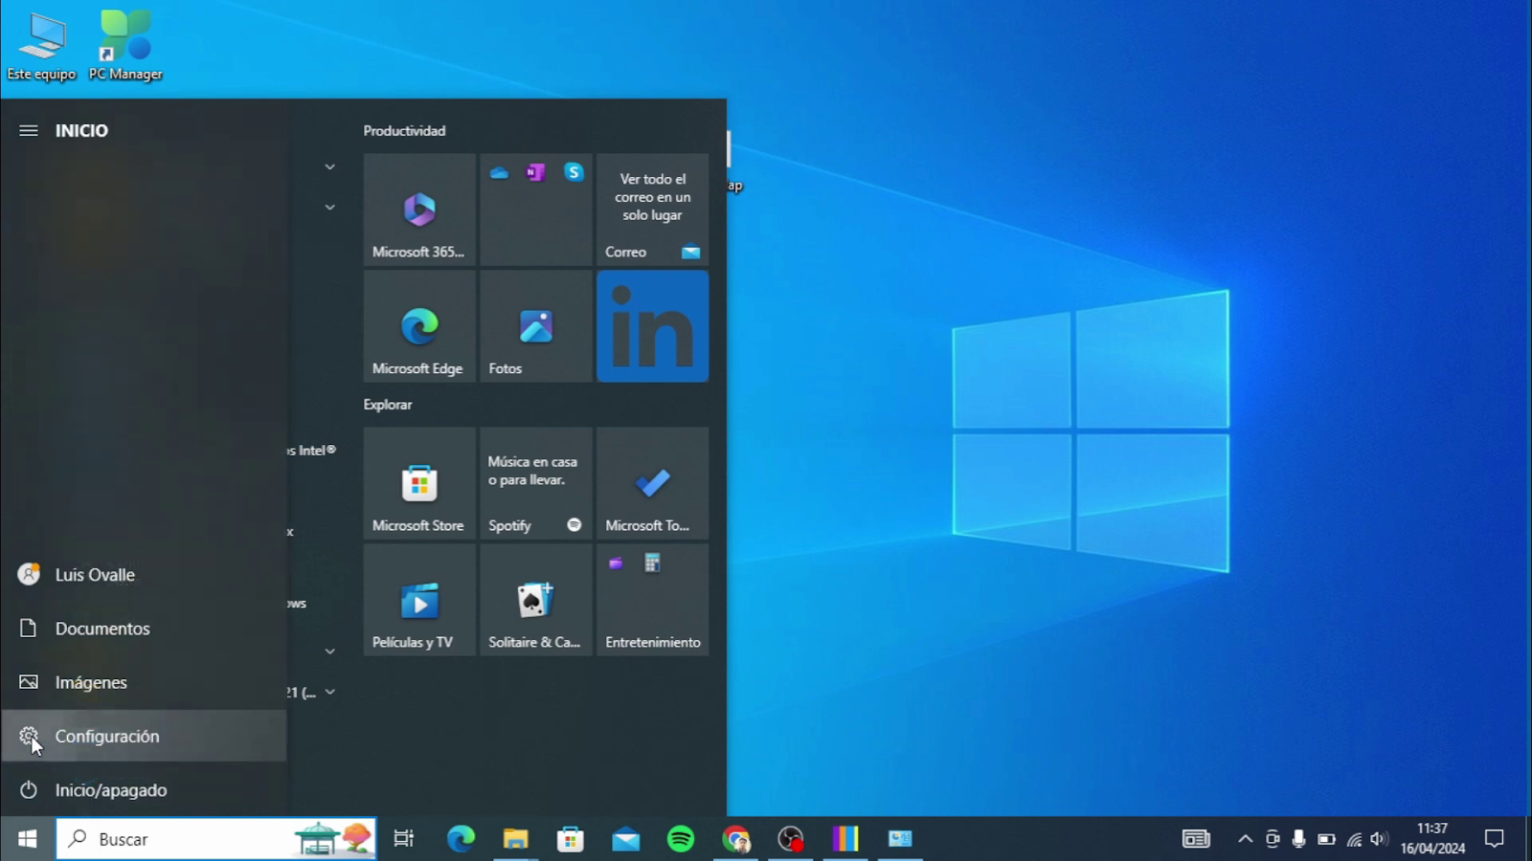The image size is (1532, 861).
Task: Open the Microsoft To Do tile
Action: (653, 483)
